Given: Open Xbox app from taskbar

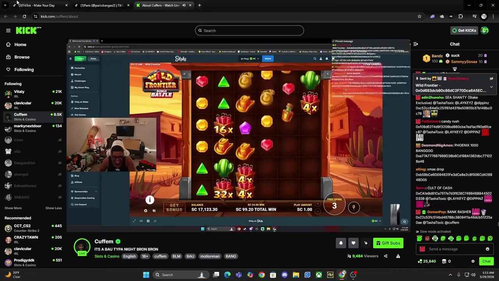Looking at the screenshot, I should pyautogui.click(x=319, y=275).
